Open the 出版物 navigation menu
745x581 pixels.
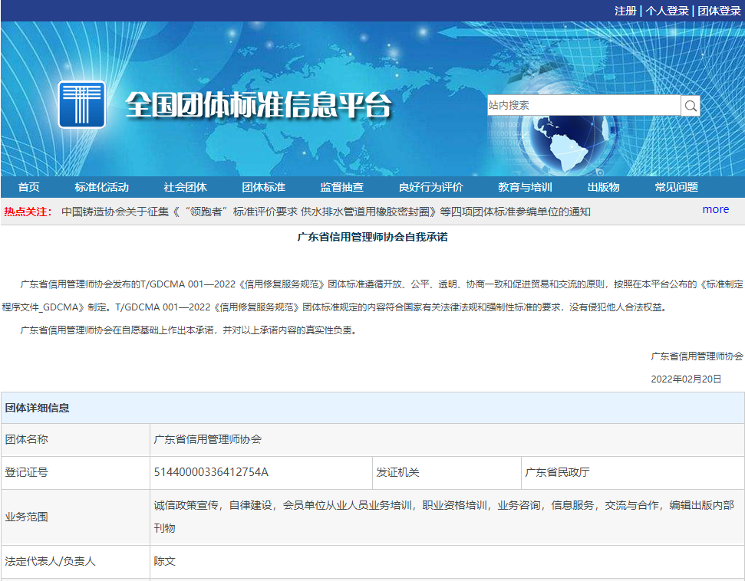click(605, 186)
